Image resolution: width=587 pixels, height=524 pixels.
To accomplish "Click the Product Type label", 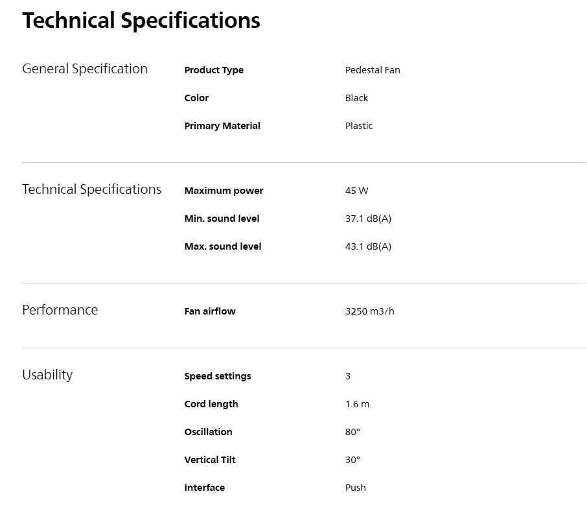I will coord(214,71).
